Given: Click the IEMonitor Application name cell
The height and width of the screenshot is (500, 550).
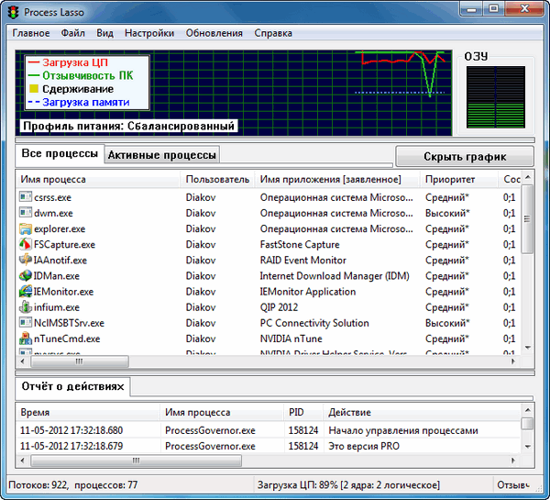Looking at the screenshot, I should tap(308, 292).
